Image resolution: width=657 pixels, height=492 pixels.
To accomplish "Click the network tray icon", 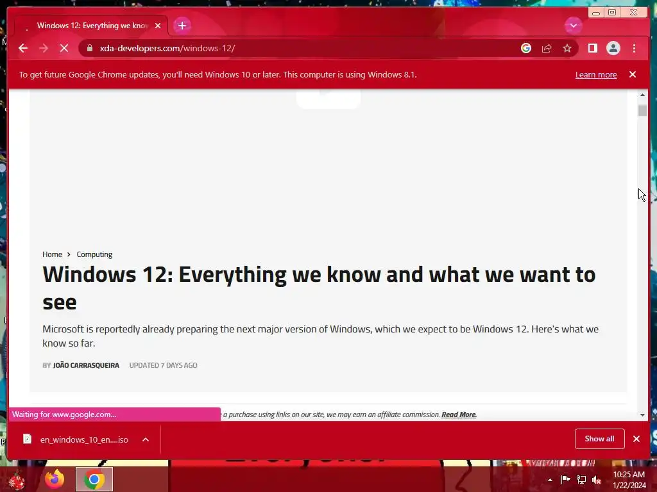I will click(x=581, y=479).
